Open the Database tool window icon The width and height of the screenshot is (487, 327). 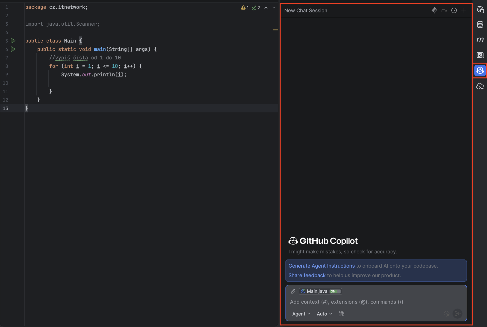point(480,24)
